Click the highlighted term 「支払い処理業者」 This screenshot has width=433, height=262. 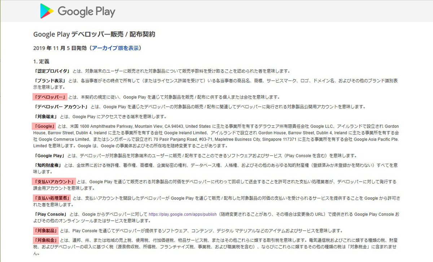coord(52,198)
